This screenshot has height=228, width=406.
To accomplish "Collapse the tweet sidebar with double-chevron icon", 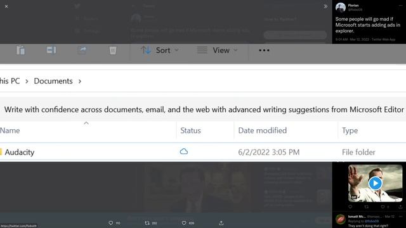I will point(325,6).
